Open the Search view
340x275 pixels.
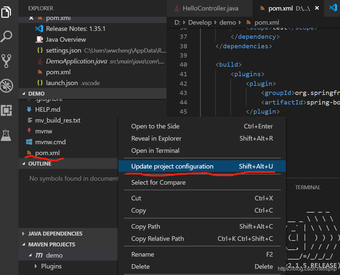point(7,36)
